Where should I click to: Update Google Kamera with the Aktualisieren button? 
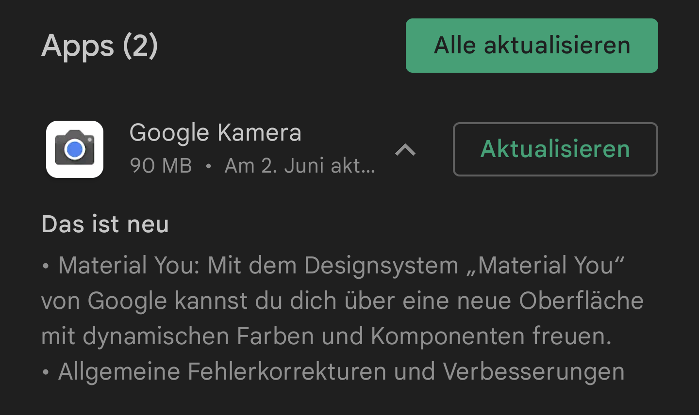[x=555, y=149]
